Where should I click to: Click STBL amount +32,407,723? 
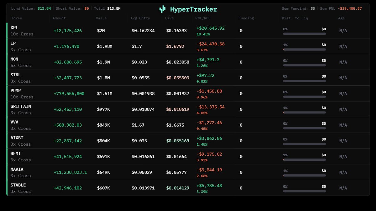tap(68, 78)
